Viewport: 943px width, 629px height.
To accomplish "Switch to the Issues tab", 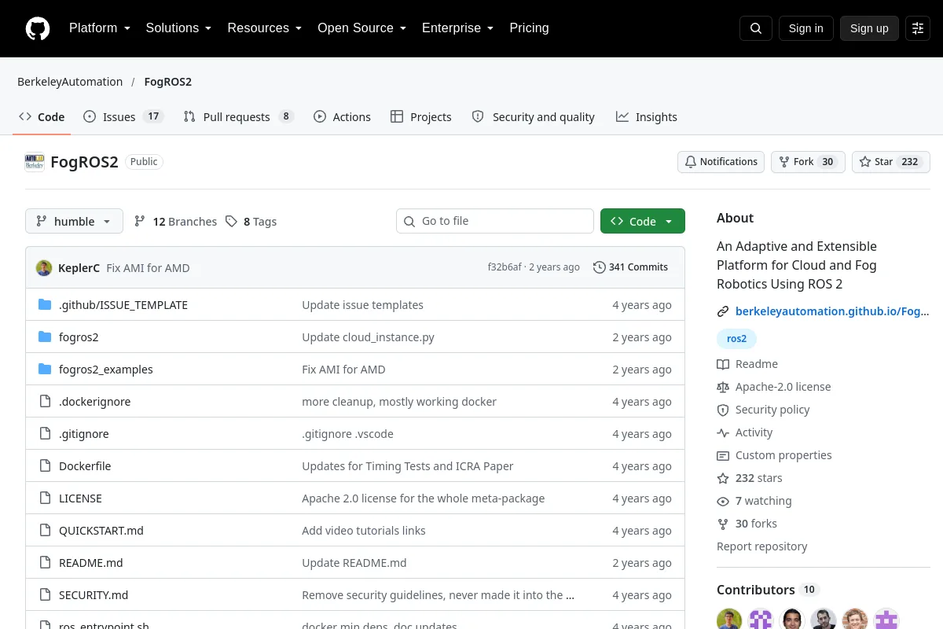I will (123, 116).
